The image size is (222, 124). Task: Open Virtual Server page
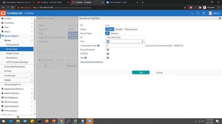coord(12,44)
